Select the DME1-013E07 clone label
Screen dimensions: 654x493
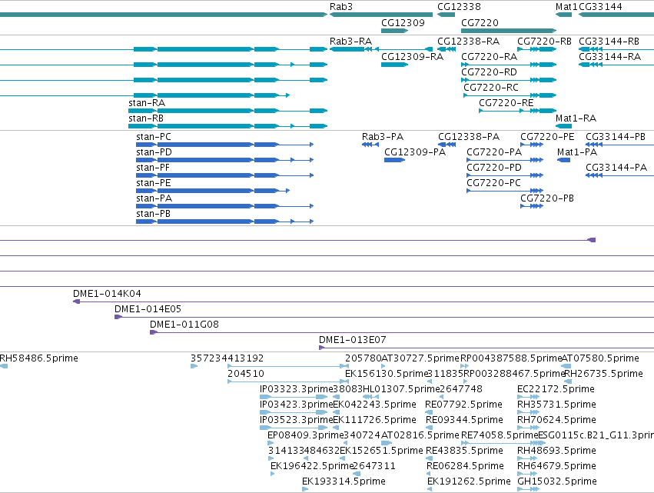click(353, 340)
